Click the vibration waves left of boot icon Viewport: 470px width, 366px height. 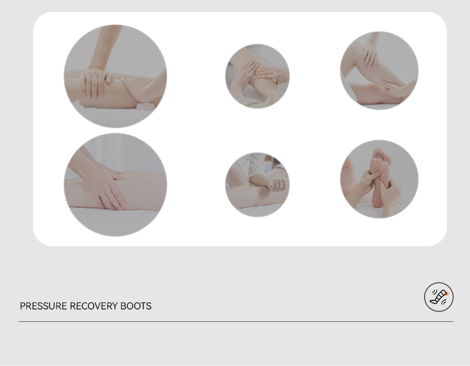pos(434,292)
